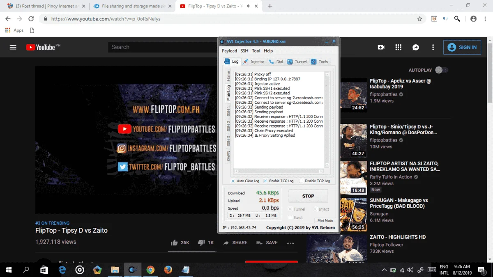This screenshot has height=277, width=493.
Task: Switch to Firefox in the taskbar
Action: [168, 270]
